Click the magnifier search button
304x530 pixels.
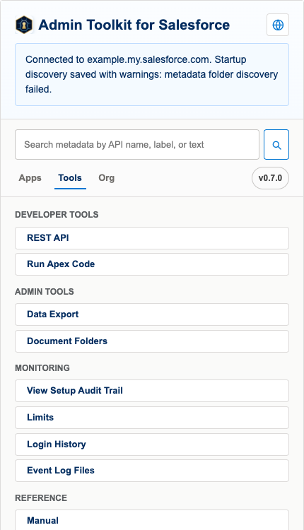pos(276,145)
